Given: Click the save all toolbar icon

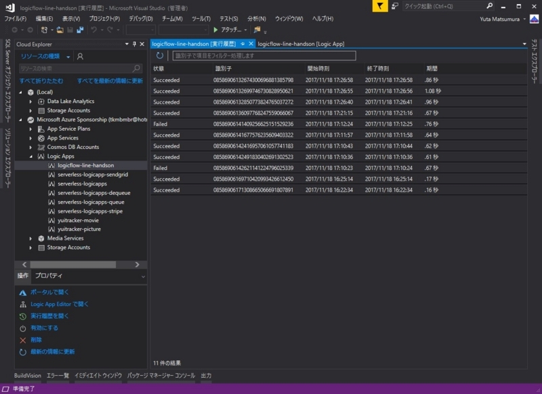Looking at the screenshot, I should coord(80,30).
